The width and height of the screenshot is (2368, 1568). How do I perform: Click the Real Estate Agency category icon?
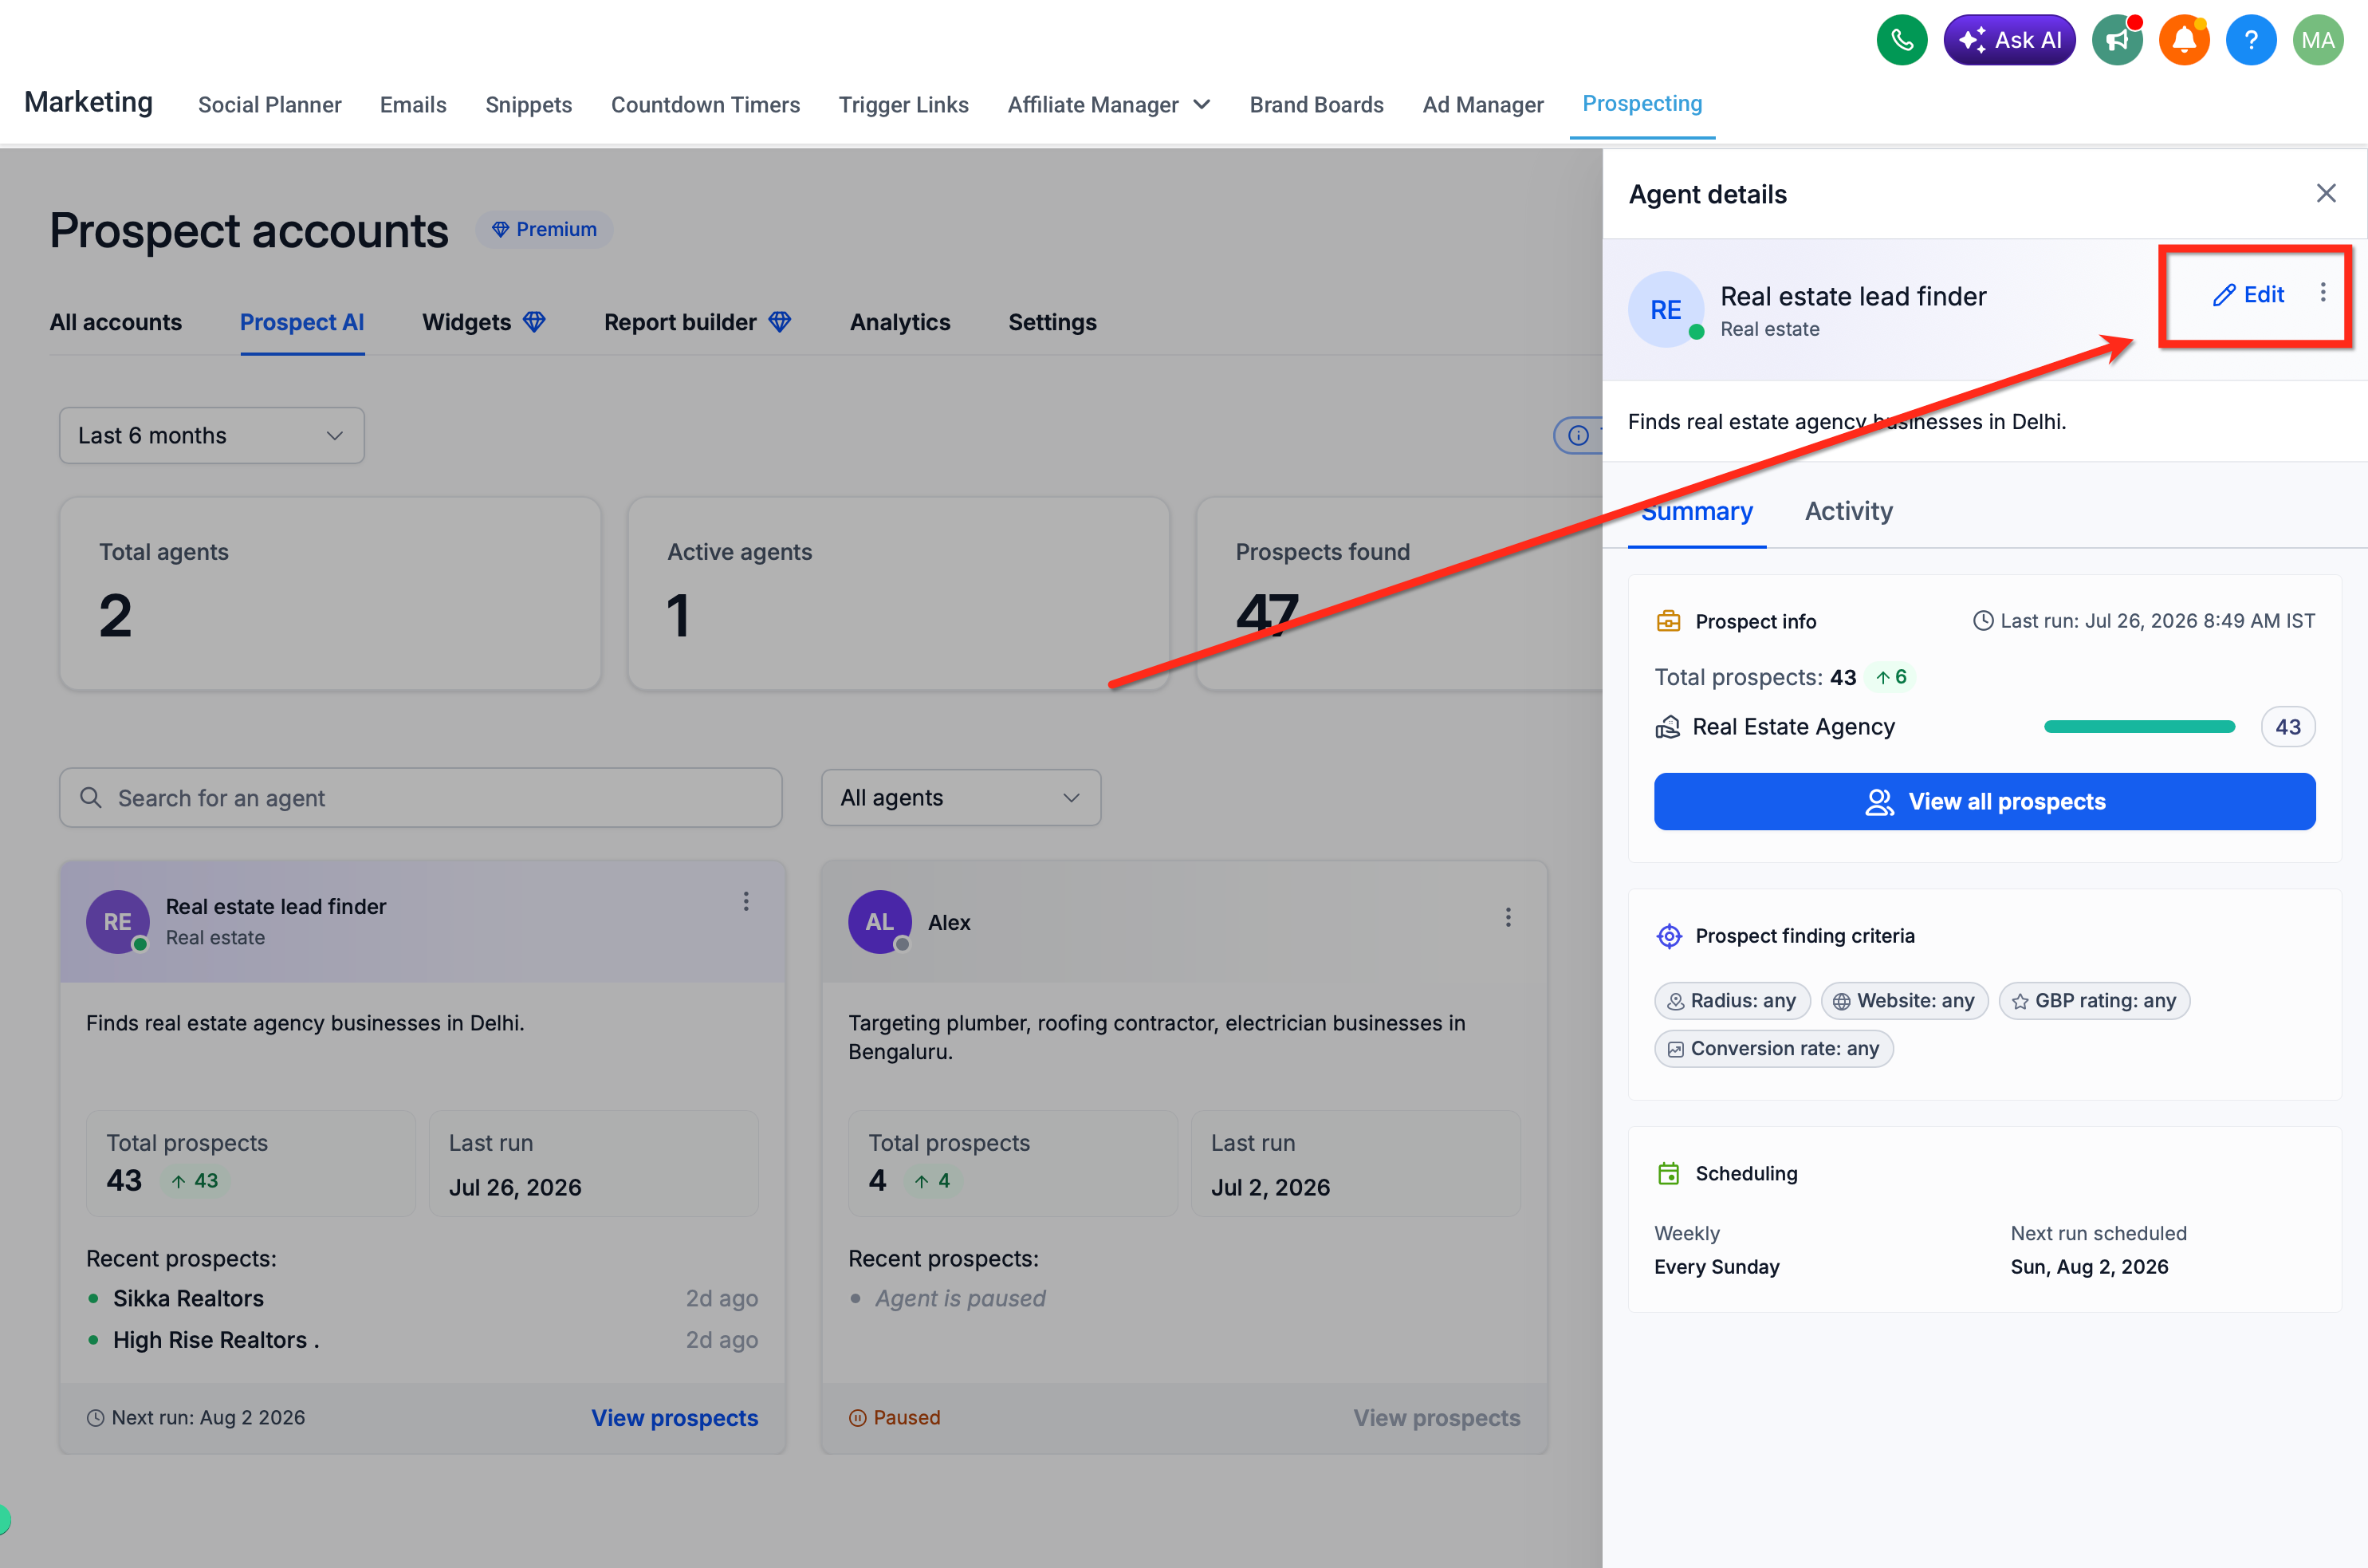(1667, 727)
